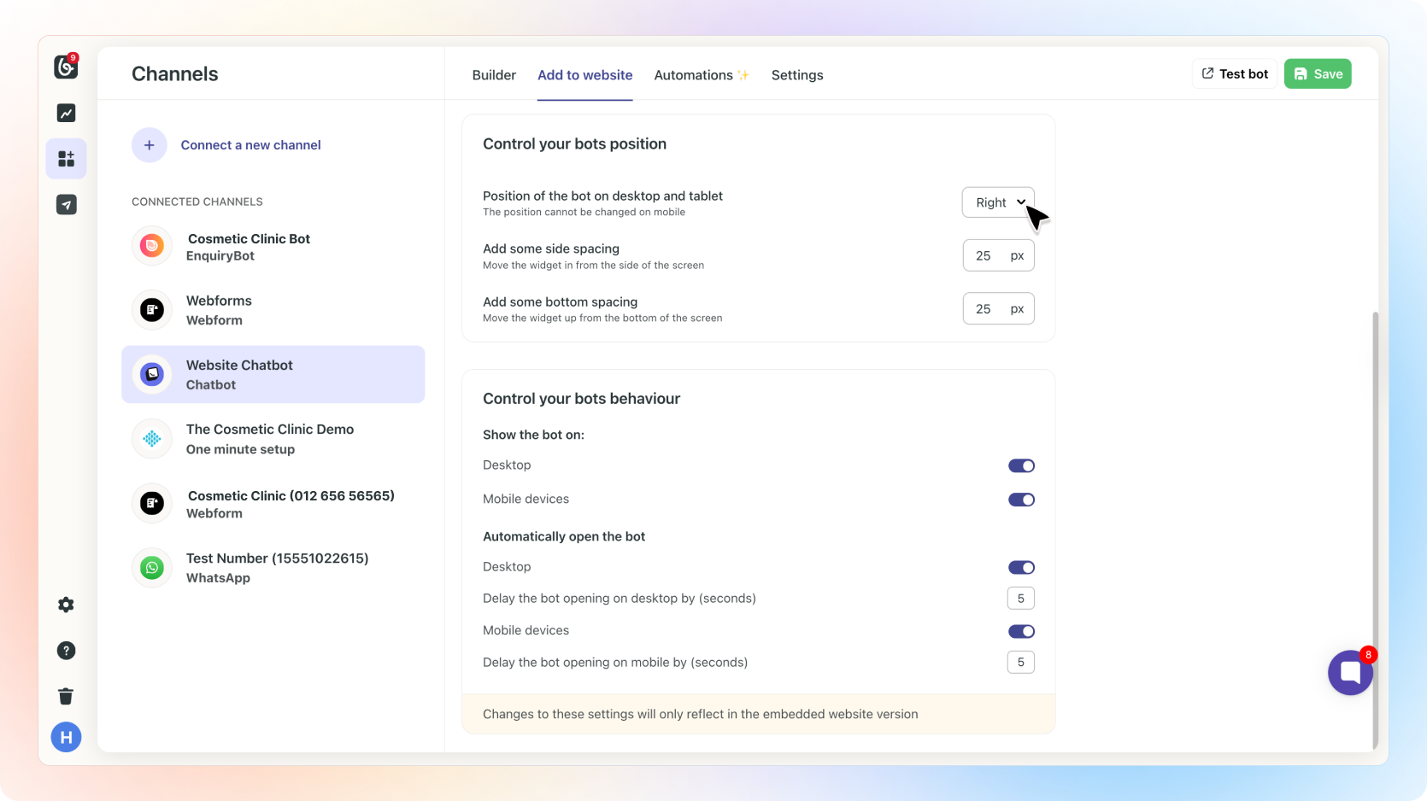
Task: Open the help question mark icon
Action: tap(66, 651)
